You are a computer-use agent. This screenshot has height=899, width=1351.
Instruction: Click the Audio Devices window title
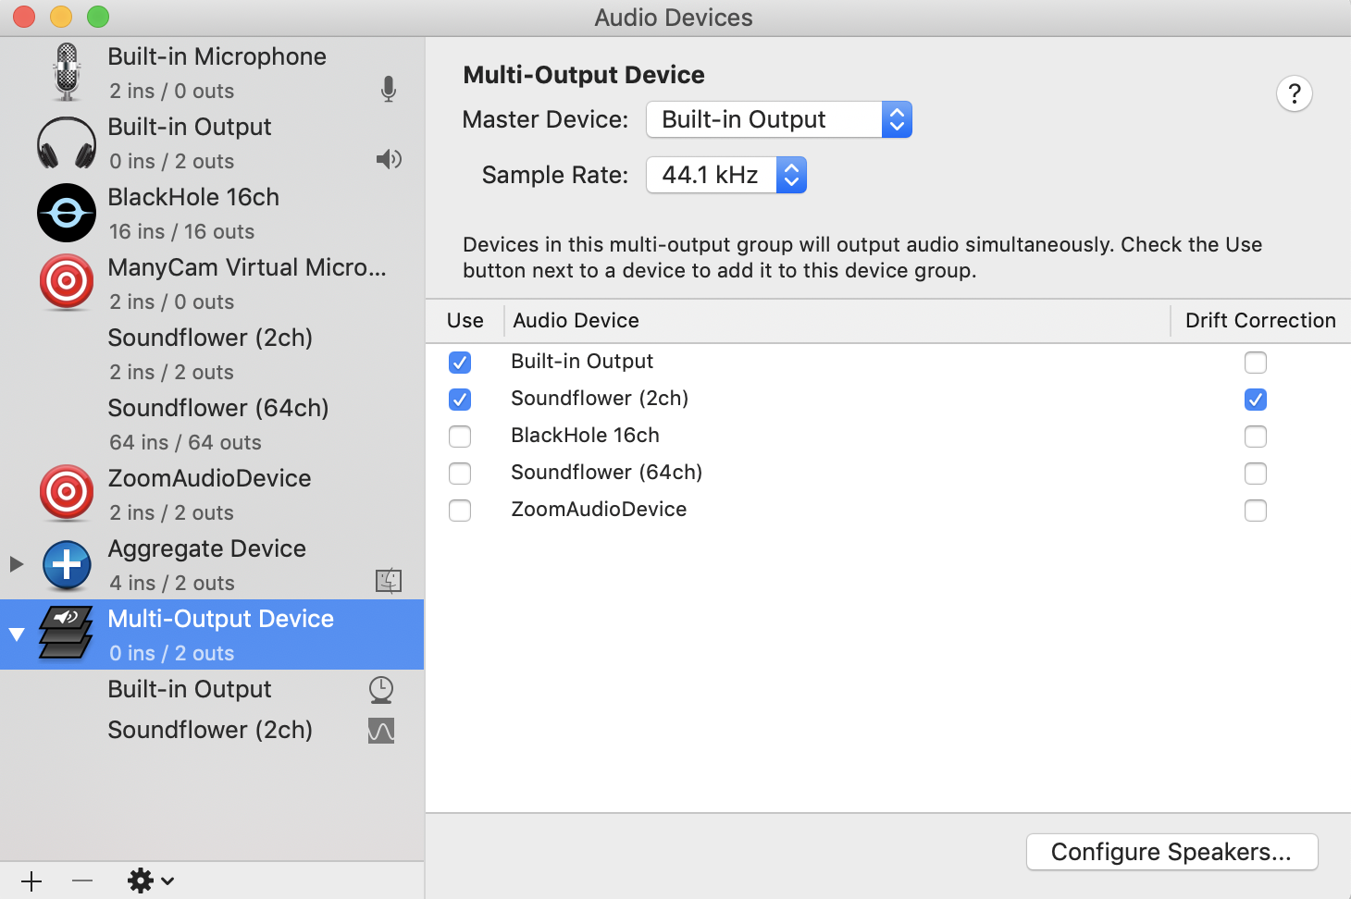[x=674, y=18]
